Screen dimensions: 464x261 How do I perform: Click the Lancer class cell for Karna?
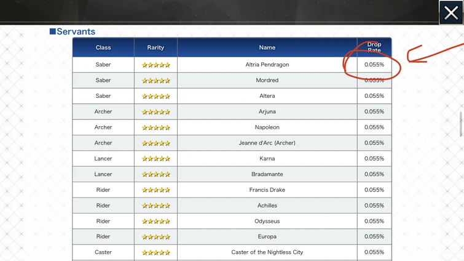tap(103, 158)
